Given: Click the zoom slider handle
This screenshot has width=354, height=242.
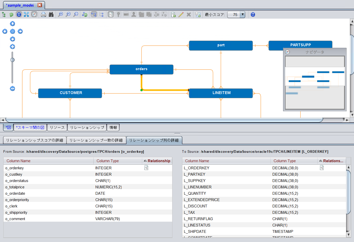Looking at the screenshot, I should tap(12, 60).
